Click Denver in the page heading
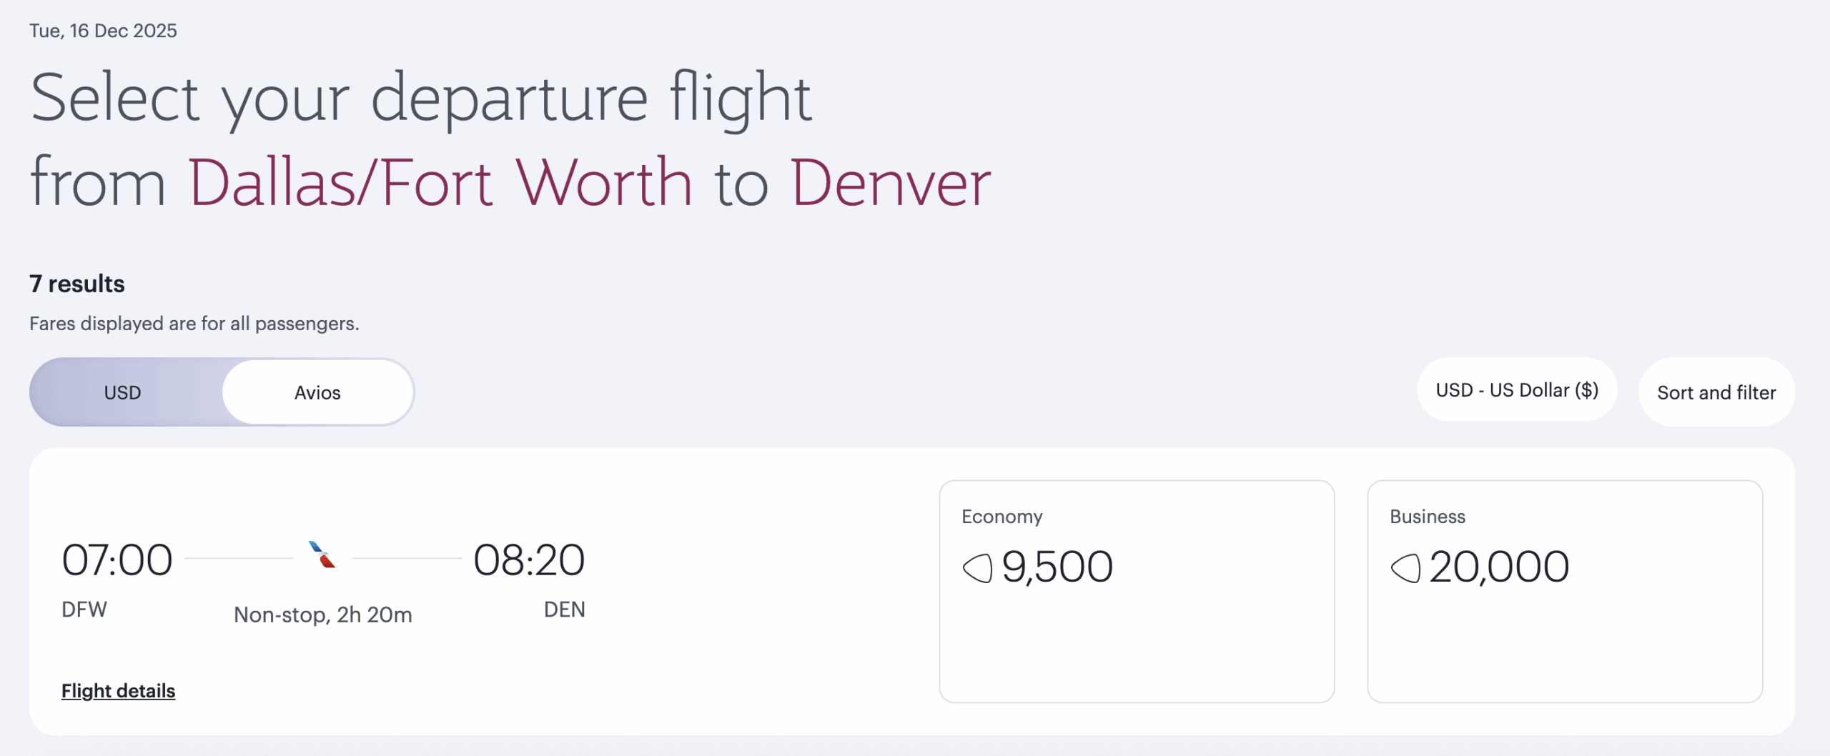This screenshot has height=756, width=1830. (890, 183)
